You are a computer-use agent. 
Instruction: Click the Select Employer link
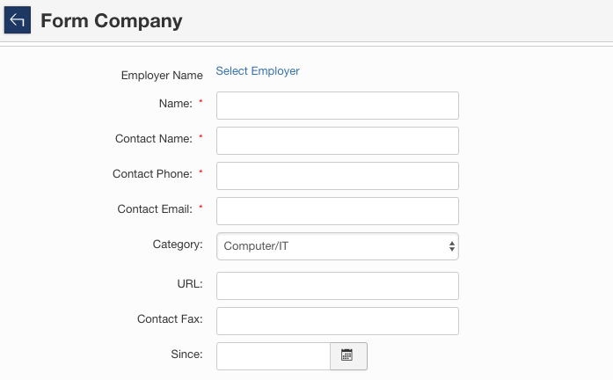(258, 71)
